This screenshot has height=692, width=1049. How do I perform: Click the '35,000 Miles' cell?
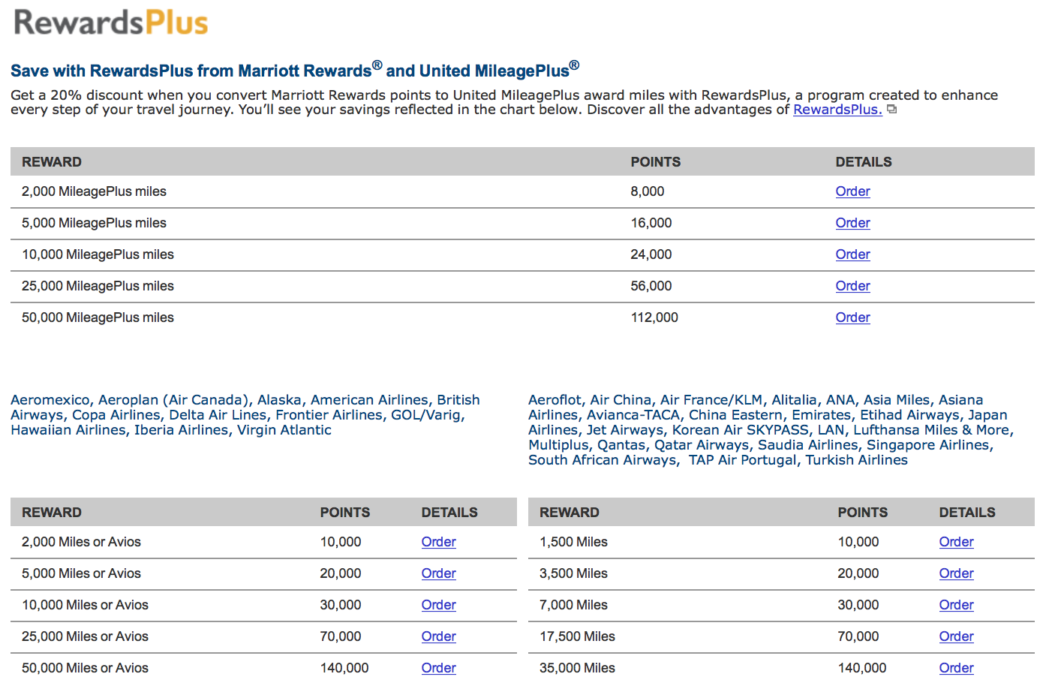(x=577, y=668)
